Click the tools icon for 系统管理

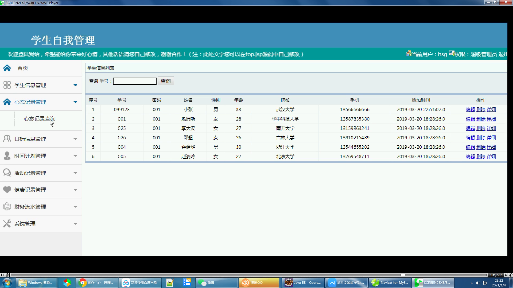[7, 223]
